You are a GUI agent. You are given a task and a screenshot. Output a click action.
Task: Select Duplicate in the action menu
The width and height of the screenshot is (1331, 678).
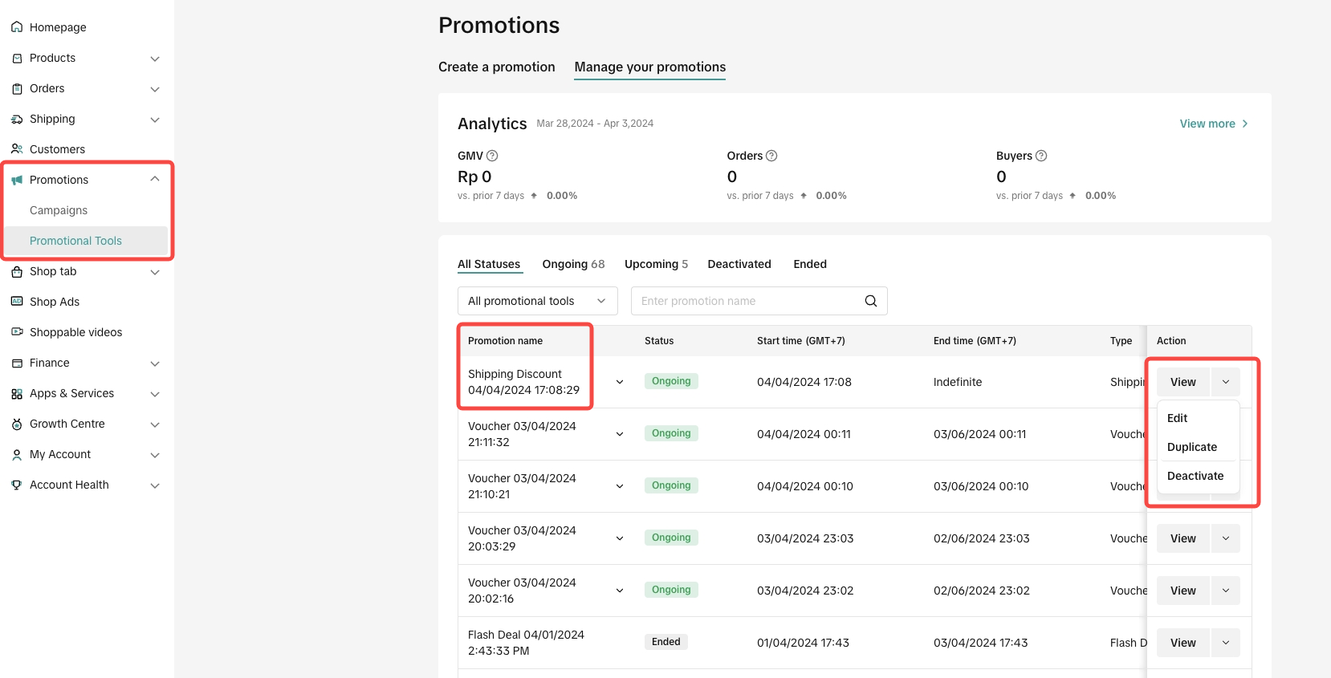(1191, 447)
